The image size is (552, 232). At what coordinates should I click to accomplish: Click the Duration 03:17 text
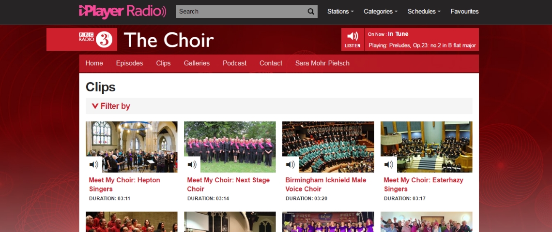point(404,199)
